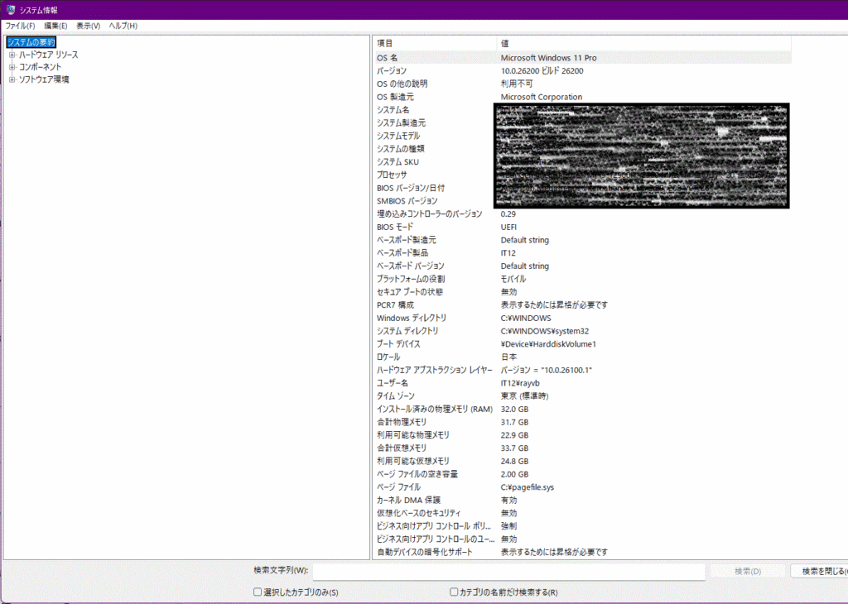The width and height of the screenshot is (848, 604).
Task: Select the 利用可能な物理メモリ row
Action: (x=582, y=435)
